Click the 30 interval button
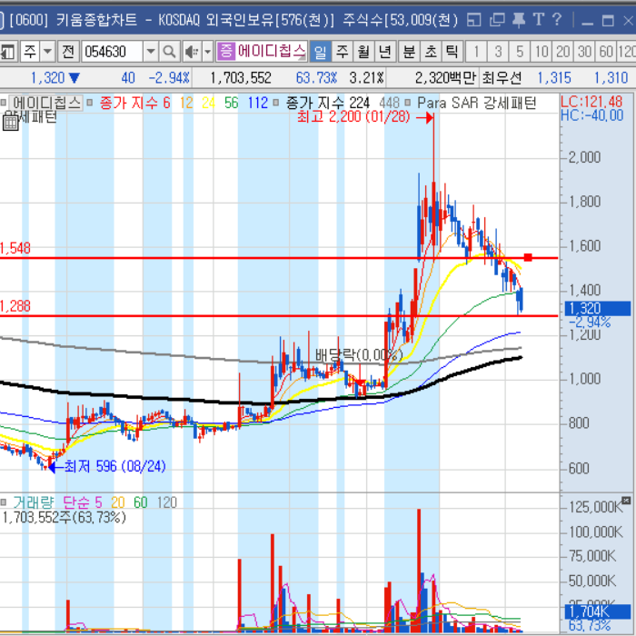 (584, 52)
